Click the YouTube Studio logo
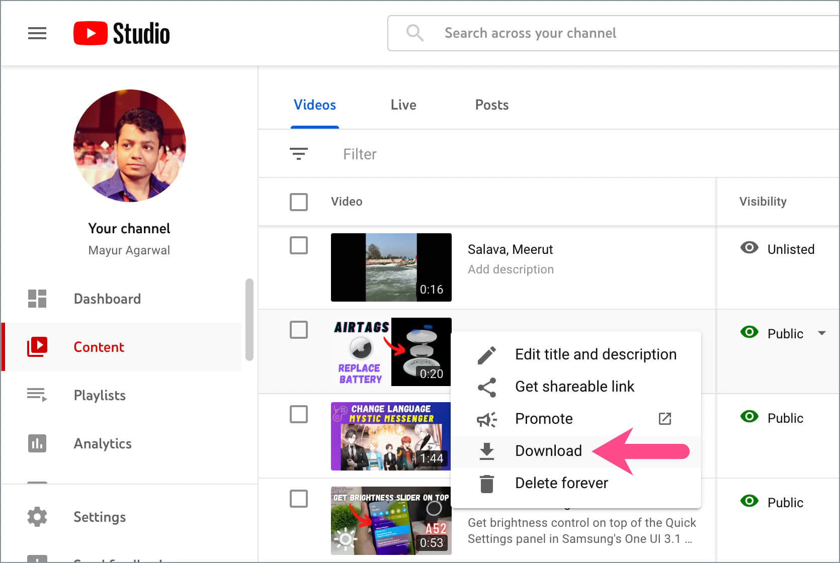This screenshot has height=563, width=840. tap(122, 33)
